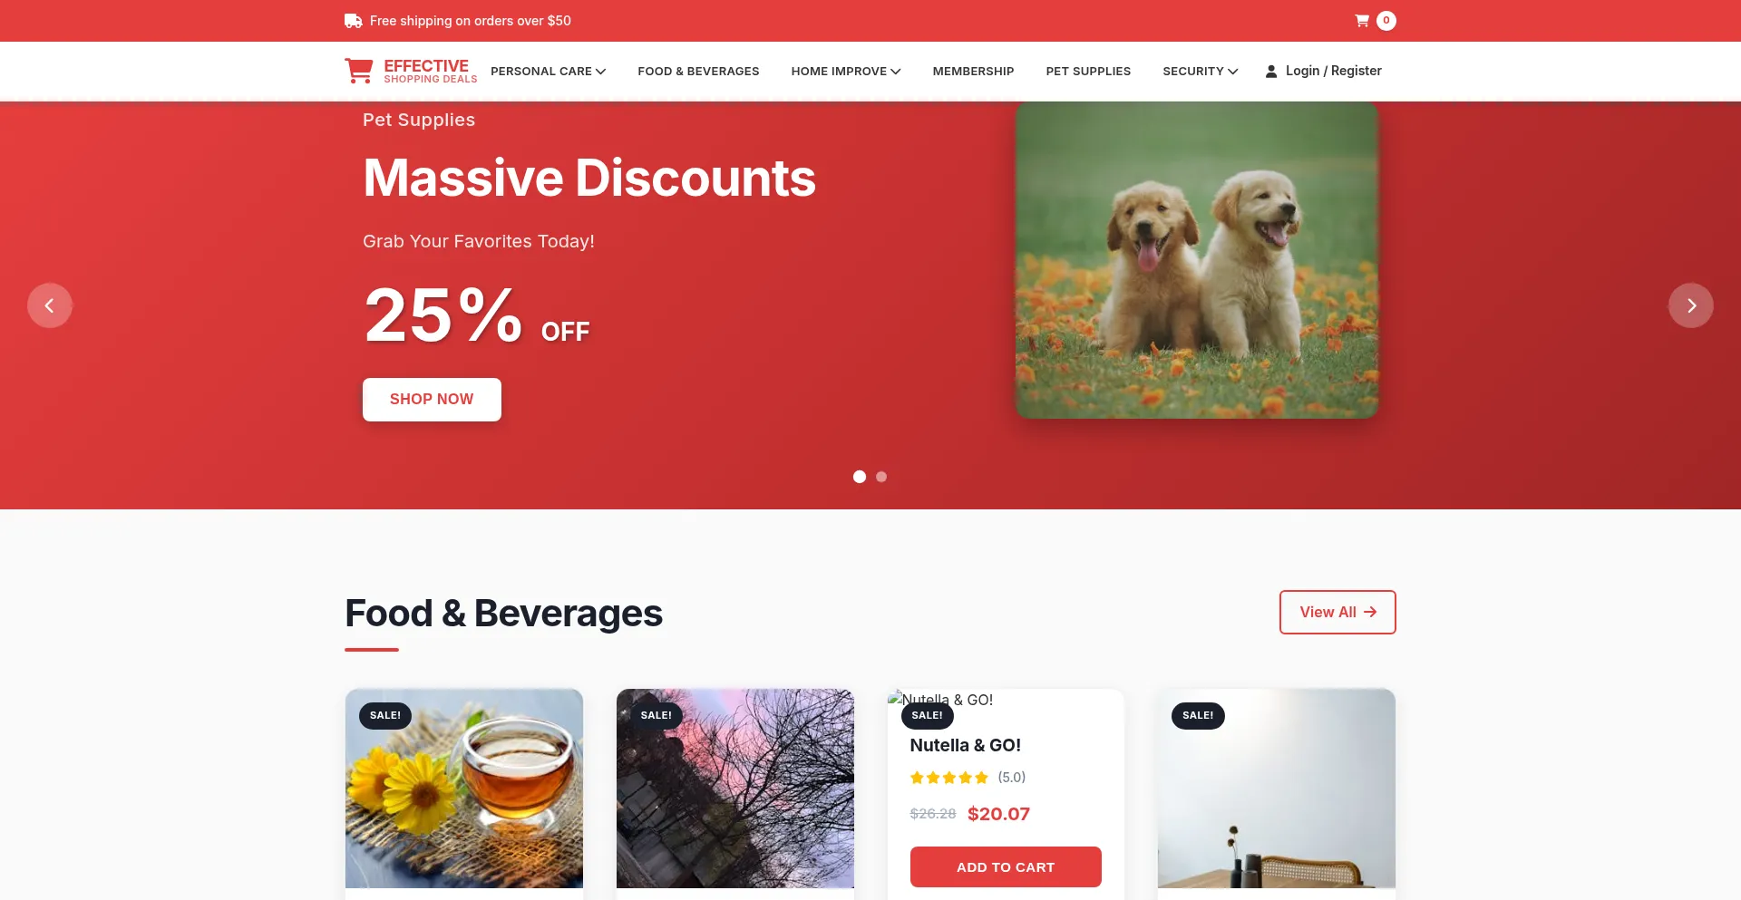Expand the Security dropdown menu
Image resolution: width=1741 pixels, height=900 pixels.
[x=1201, y=71]
